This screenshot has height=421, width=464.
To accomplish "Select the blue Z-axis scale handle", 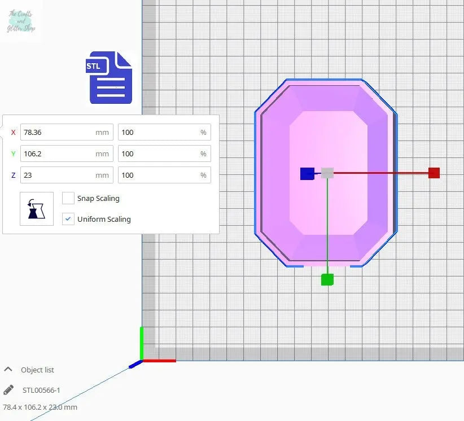I will coord(307,173).
